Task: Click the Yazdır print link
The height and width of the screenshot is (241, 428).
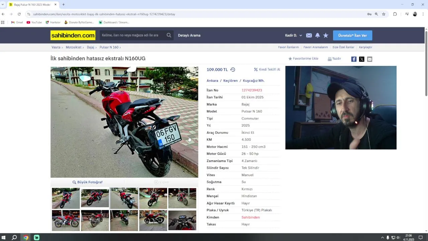Action: coord(334,59)
